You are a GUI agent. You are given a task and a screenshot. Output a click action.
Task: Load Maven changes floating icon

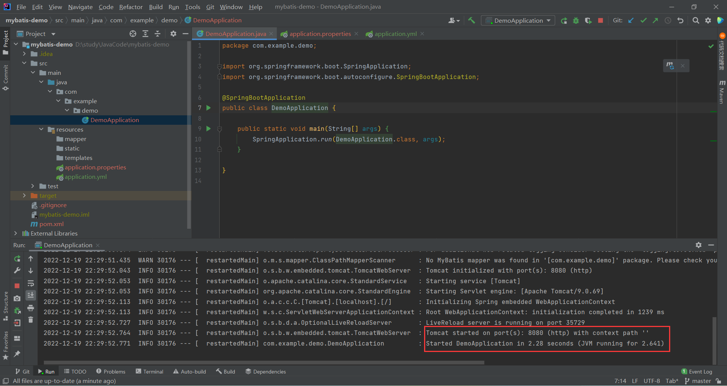tap(670, 65)
